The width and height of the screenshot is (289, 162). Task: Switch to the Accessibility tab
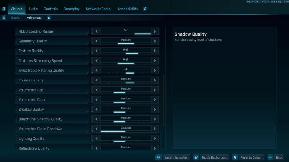[x=128, y=9]
